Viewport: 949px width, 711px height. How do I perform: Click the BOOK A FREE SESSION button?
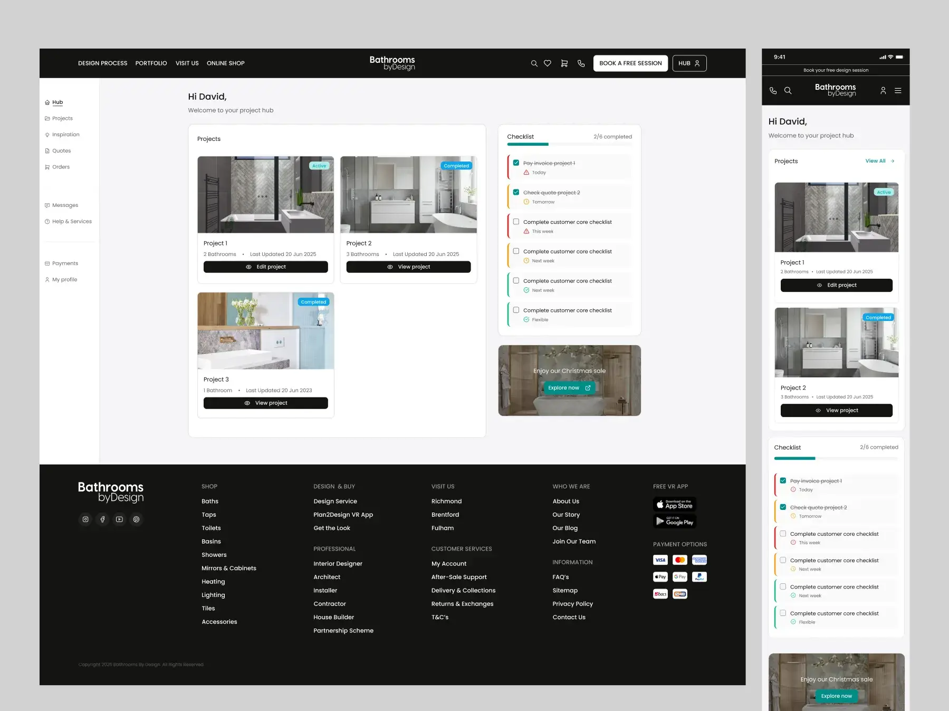(630, 63)
